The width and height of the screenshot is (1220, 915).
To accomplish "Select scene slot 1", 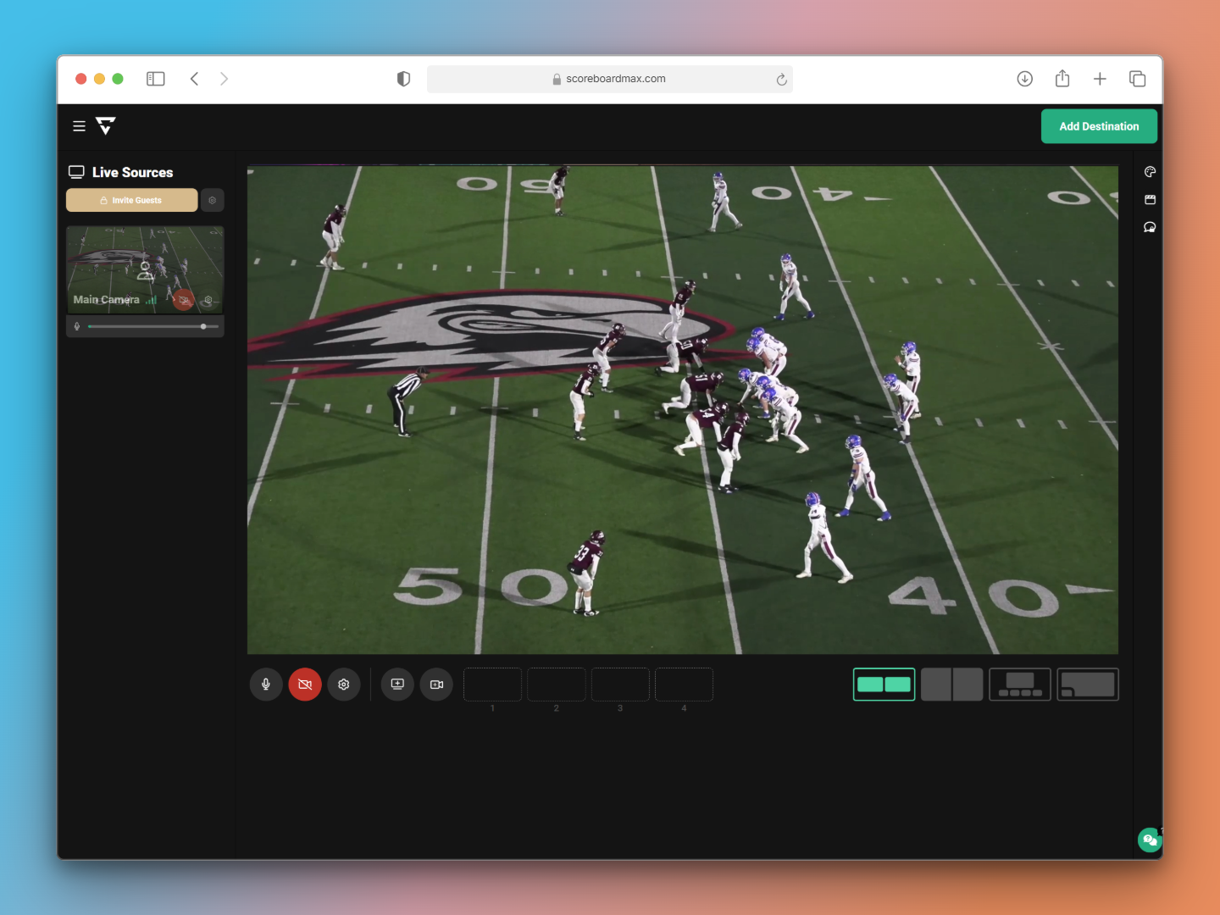I will (x=492, y=685).
